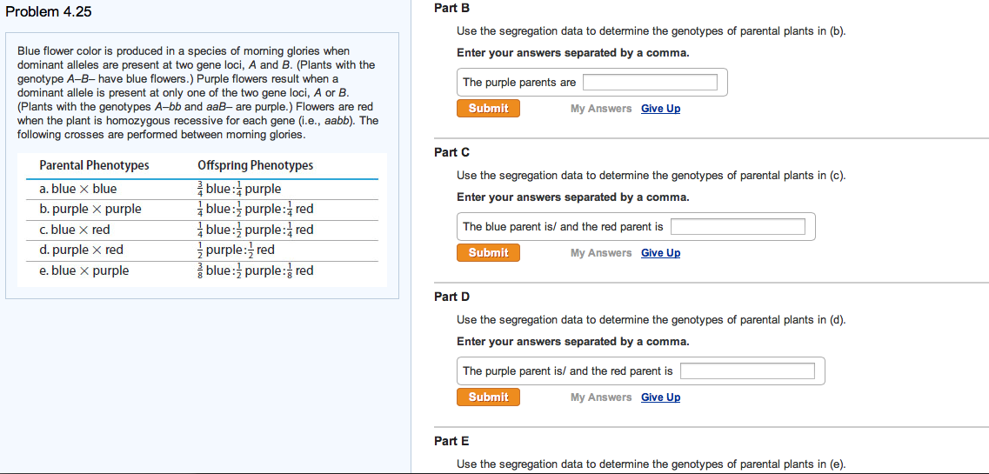Focus the purple parents answer field
This screenshot has height=474, width=989.
point(650,83)
